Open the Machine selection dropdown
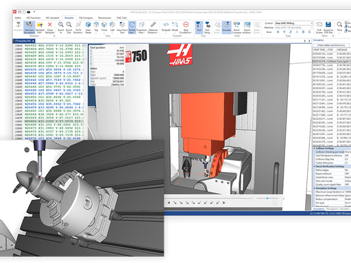This screenshot has width=351, height=263. pyautogui.click(x=293, y=27)
